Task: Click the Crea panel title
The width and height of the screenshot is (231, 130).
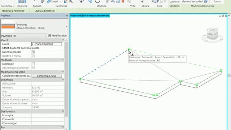Action: coord(160,6)
